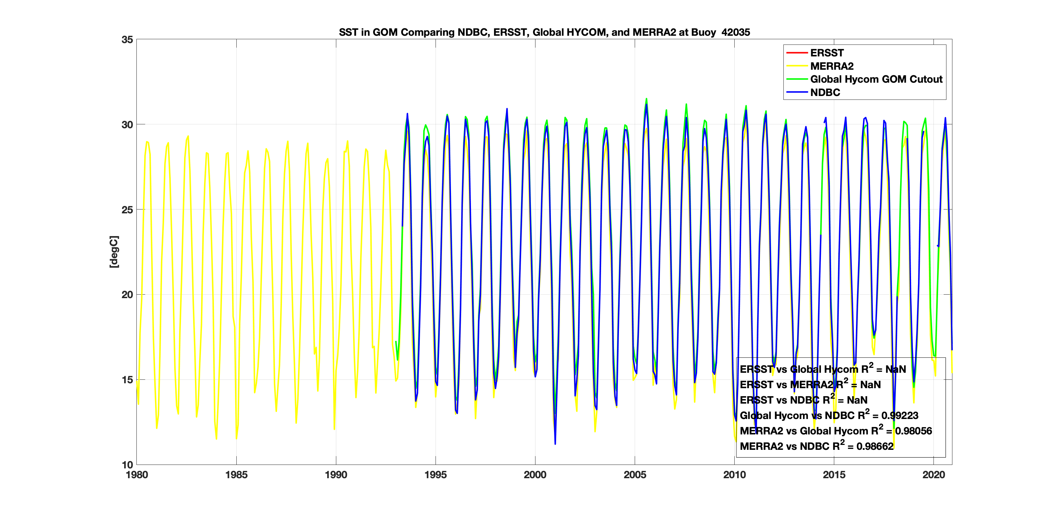Click 'MERRA2 vs NDBC R² = 0.98662' annotation
Image resolution: width=1052 pixels, height=522 pixels.
click(816, 446)
